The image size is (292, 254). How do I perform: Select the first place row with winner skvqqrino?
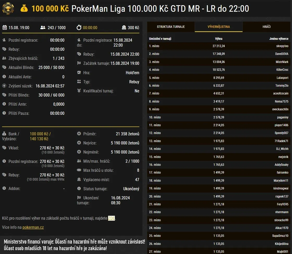219,46
